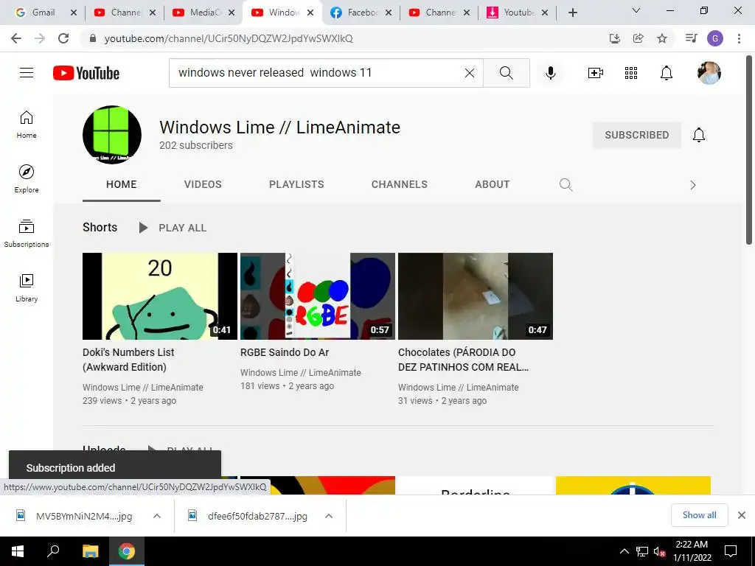Click the browser back arrow
The height and width of the screenshot is (566, 755).
pyautogui.click(x=16, y=38)
